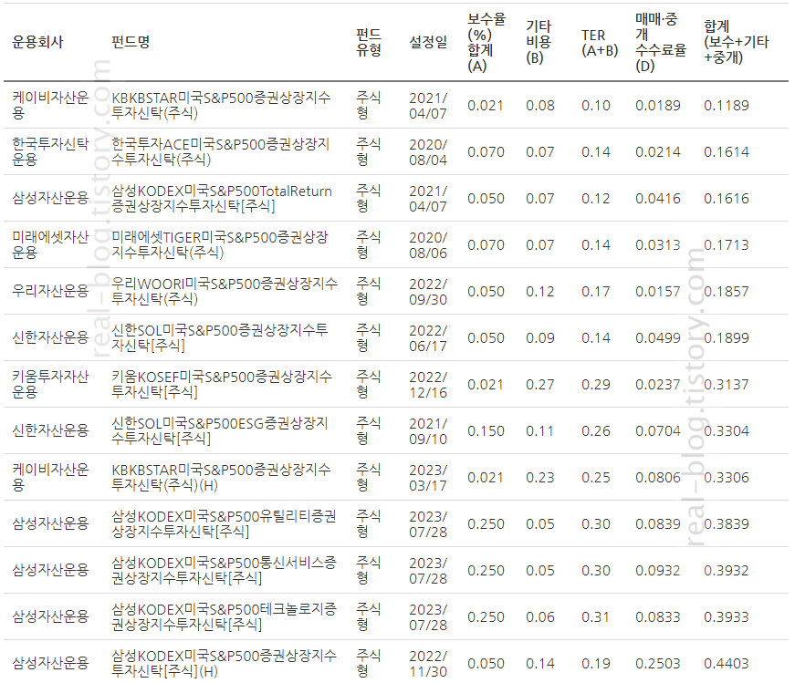Click brokerage fee value 0.0214
The height and width of the screenshot is (683, 795).
pyautogui.click(x=657, y=152)
